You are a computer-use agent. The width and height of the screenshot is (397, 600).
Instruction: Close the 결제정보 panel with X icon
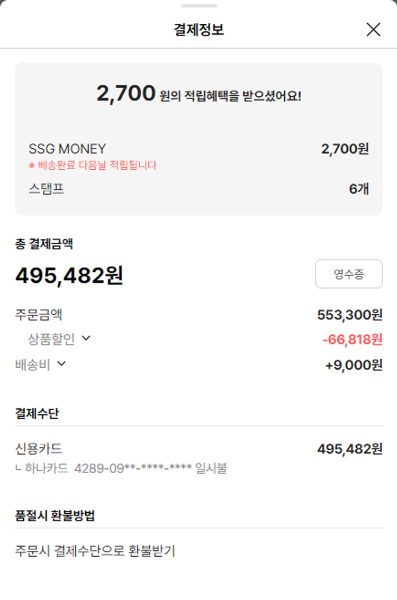pos(373,30)
